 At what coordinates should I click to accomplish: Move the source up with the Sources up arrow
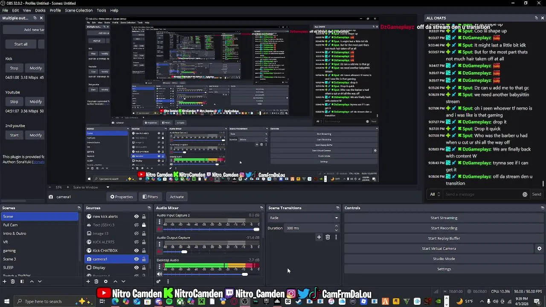[x=115, y=281]
